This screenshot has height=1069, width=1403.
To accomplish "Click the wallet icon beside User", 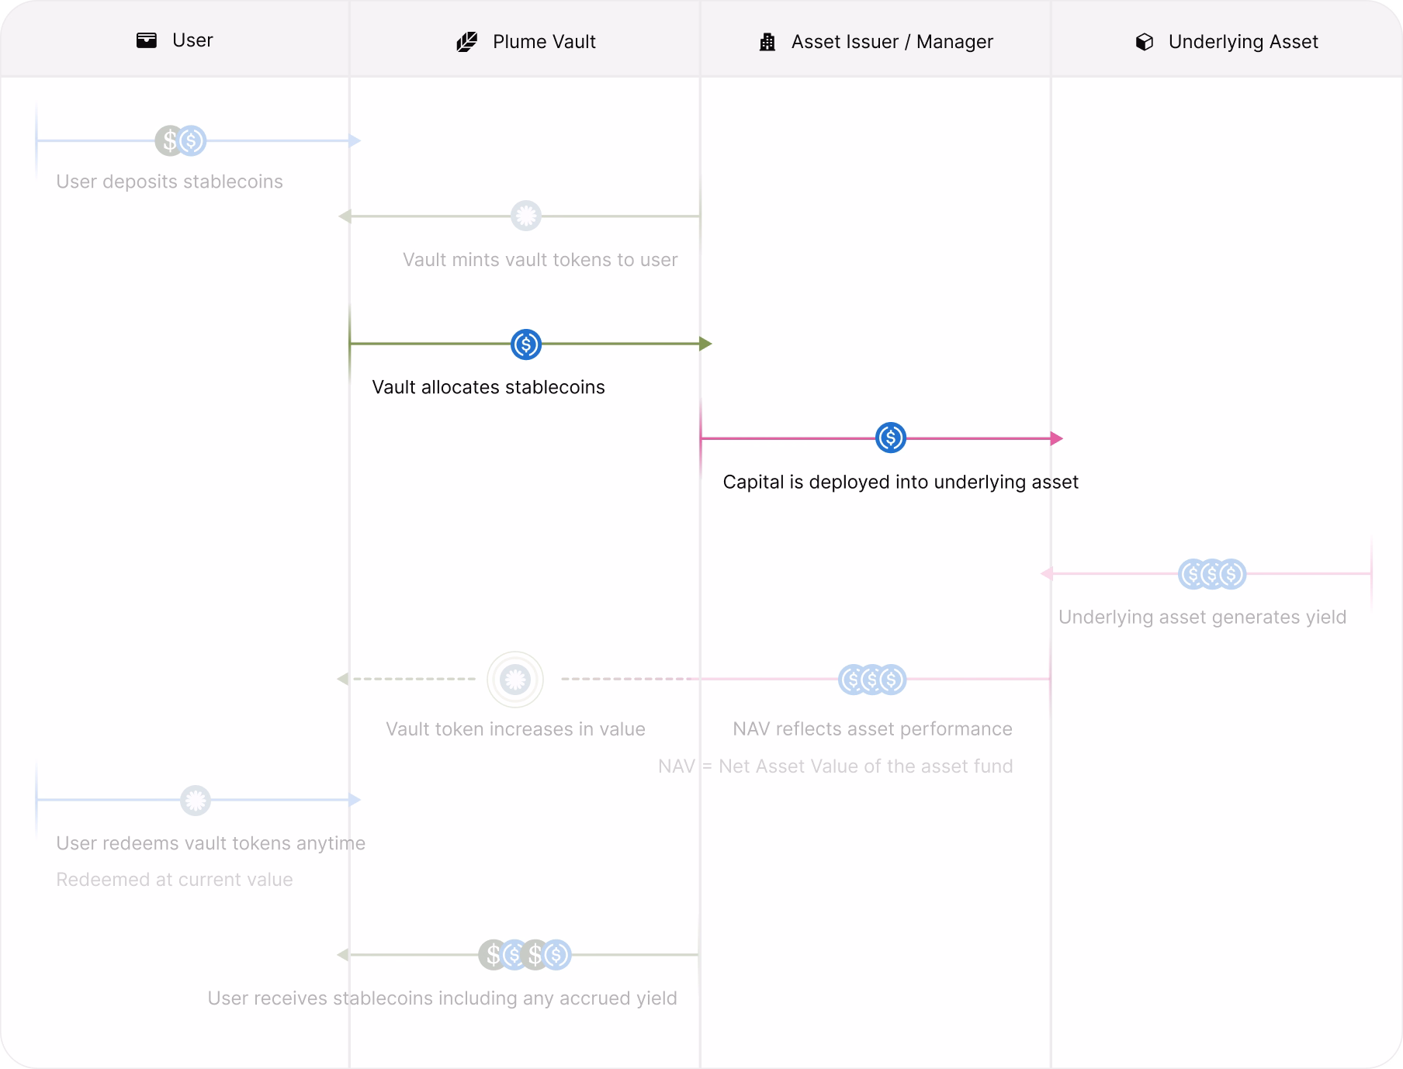I will (x=147, y=40).
